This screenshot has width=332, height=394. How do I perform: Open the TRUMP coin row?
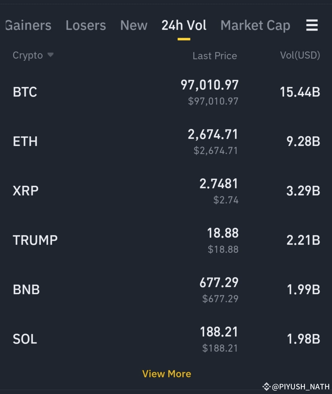click(x=166, y=240)
